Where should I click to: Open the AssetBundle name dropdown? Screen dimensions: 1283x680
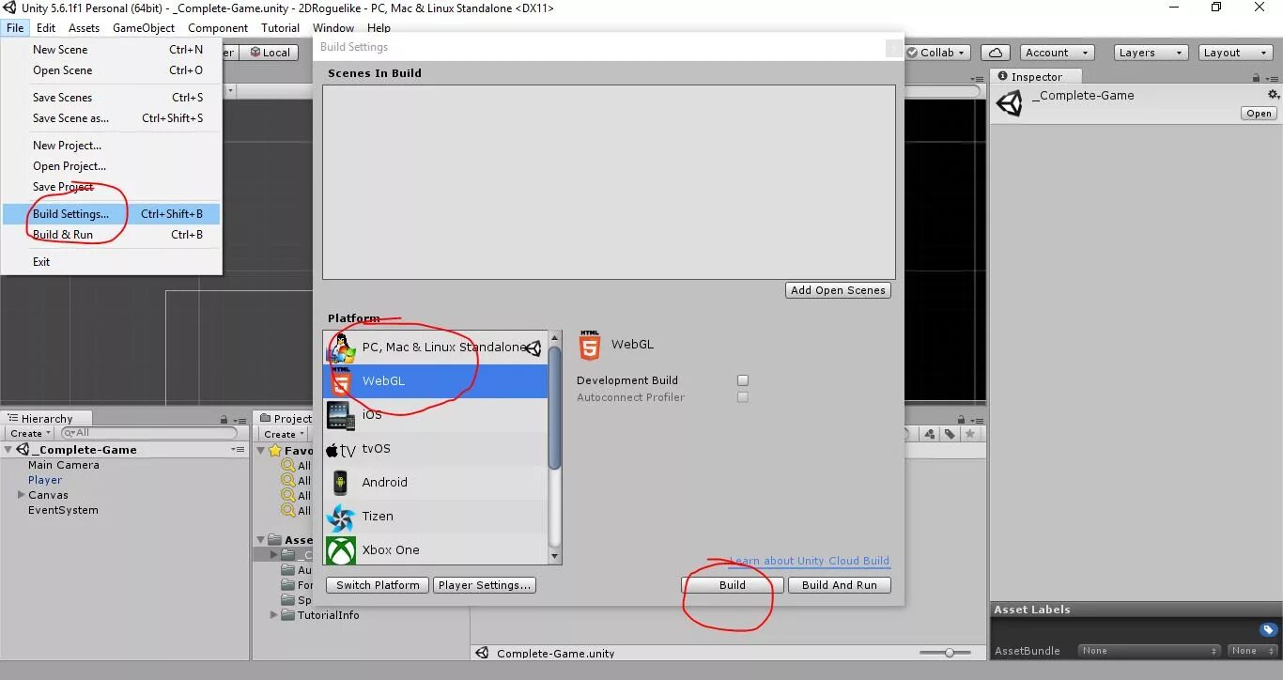coord(1149,650)
